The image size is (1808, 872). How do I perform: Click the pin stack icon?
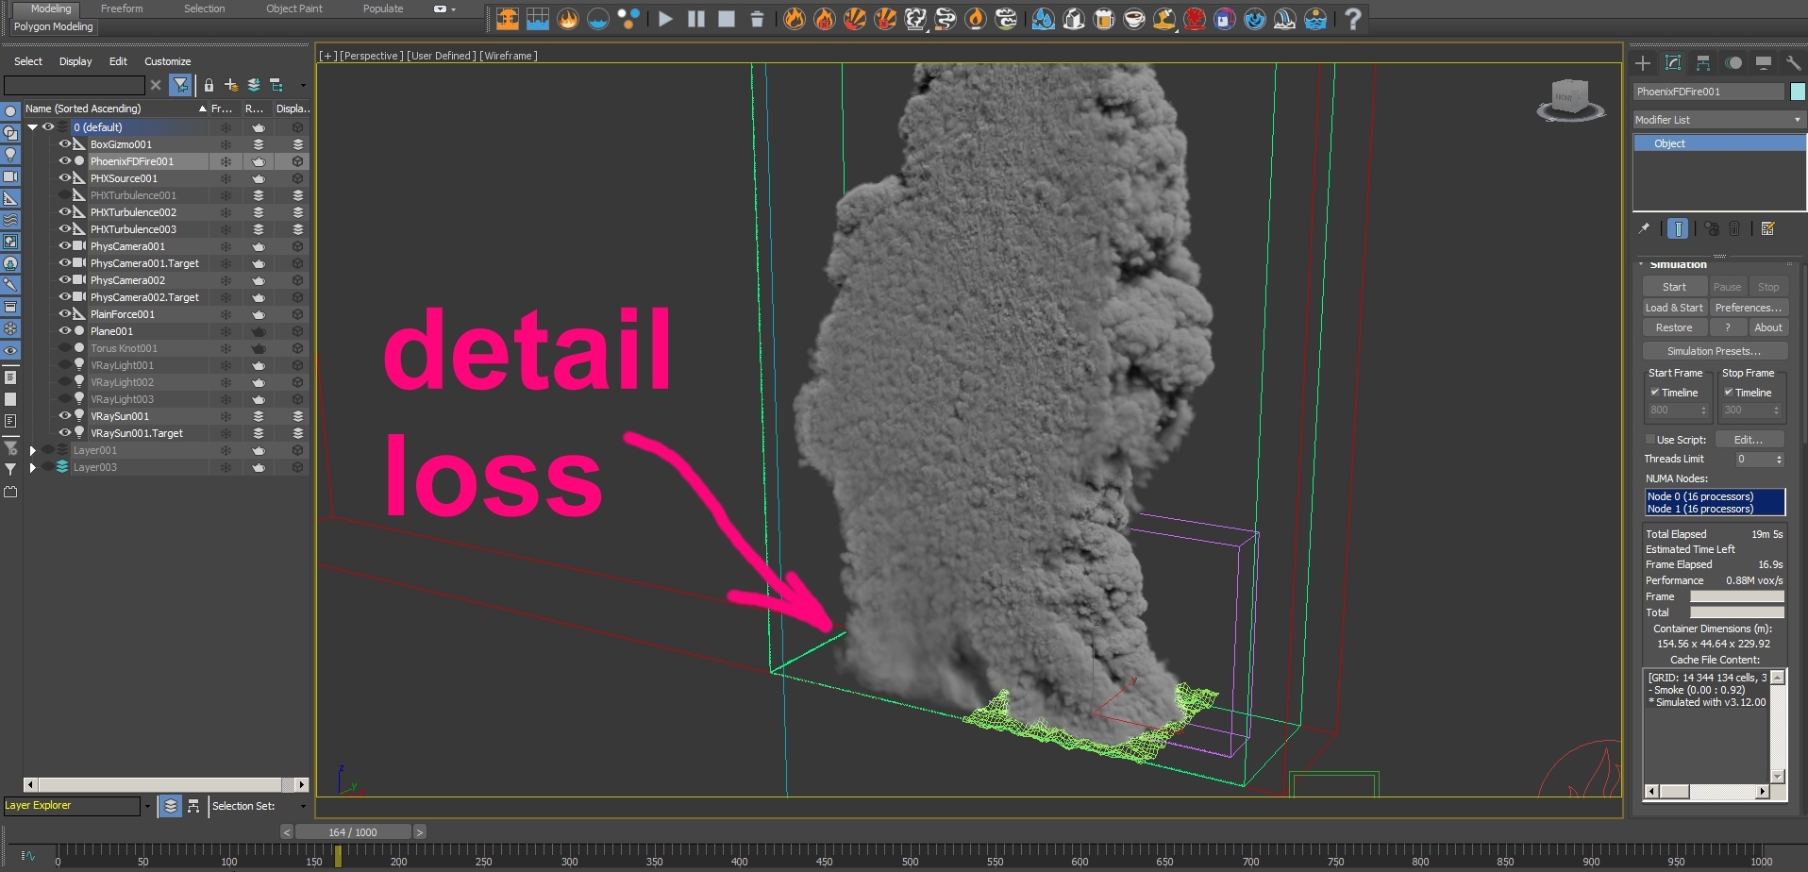tap(1645, 228)
